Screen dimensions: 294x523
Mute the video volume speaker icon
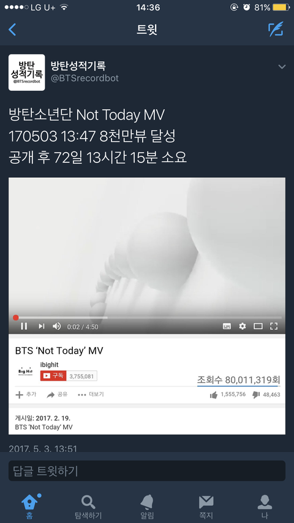point(57,326)
